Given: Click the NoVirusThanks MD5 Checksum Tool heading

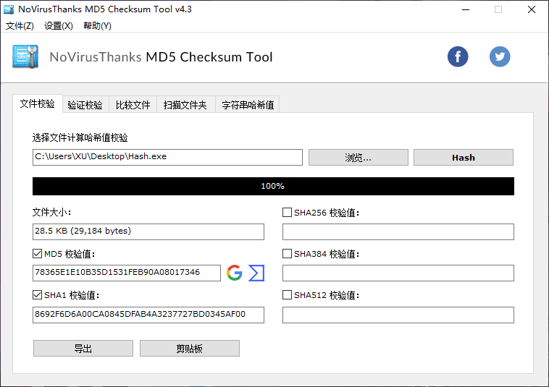Looking at the screenshot, I should click(x=161, y=57).
